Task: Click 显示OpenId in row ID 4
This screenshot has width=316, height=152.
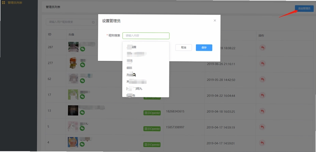Action: 152,145
